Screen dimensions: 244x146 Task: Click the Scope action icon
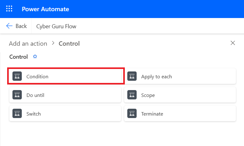coord(132,95)
